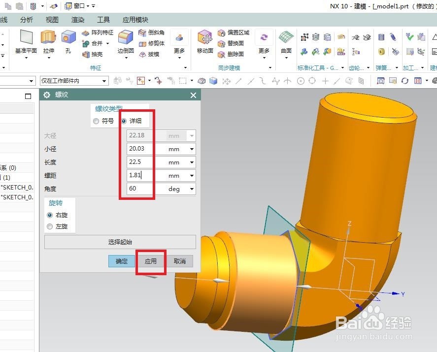Expand the standardization tools (标准化工具) group
This screenshot has width=437, height=352.
(342, 67)
